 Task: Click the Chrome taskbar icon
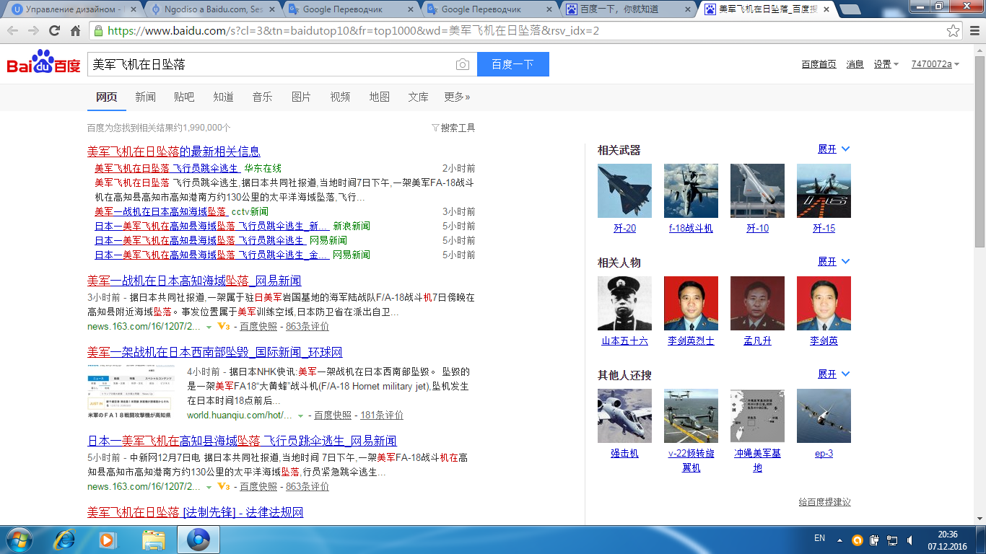tap(198, 540)
